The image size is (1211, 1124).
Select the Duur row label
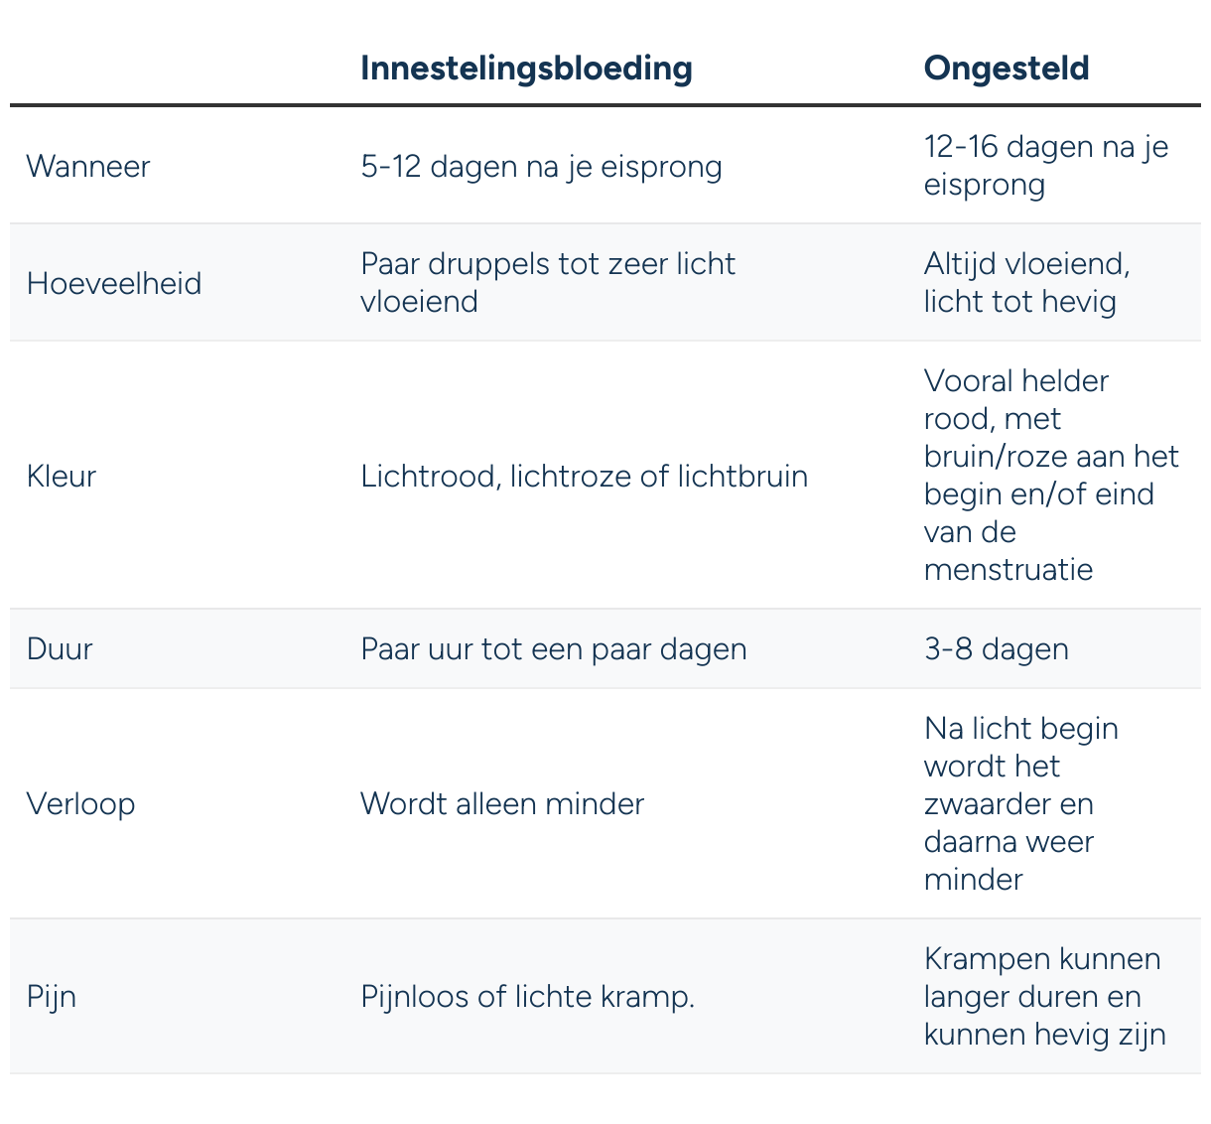60,649
